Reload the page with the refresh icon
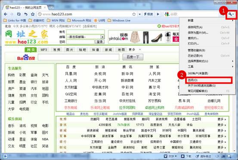The width and height of the screenshot is (238, 160). [19, 14]
